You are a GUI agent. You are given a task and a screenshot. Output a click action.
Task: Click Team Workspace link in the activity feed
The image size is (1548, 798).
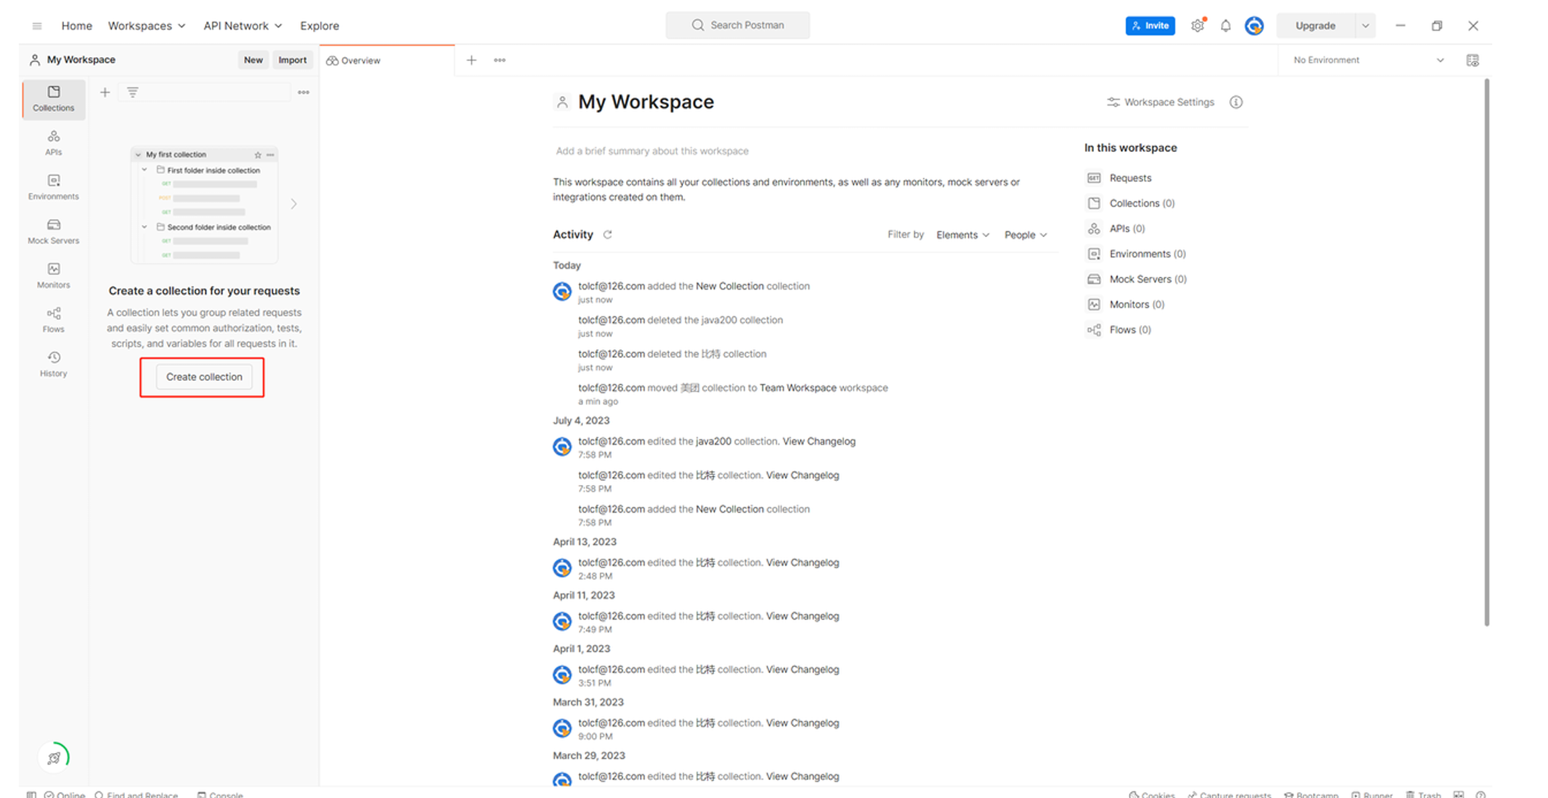pos(798,388)
